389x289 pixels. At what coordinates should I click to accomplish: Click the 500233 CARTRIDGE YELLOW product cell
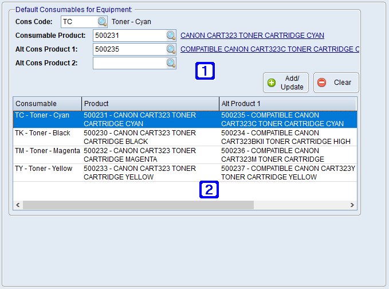[x=150, y=173]
